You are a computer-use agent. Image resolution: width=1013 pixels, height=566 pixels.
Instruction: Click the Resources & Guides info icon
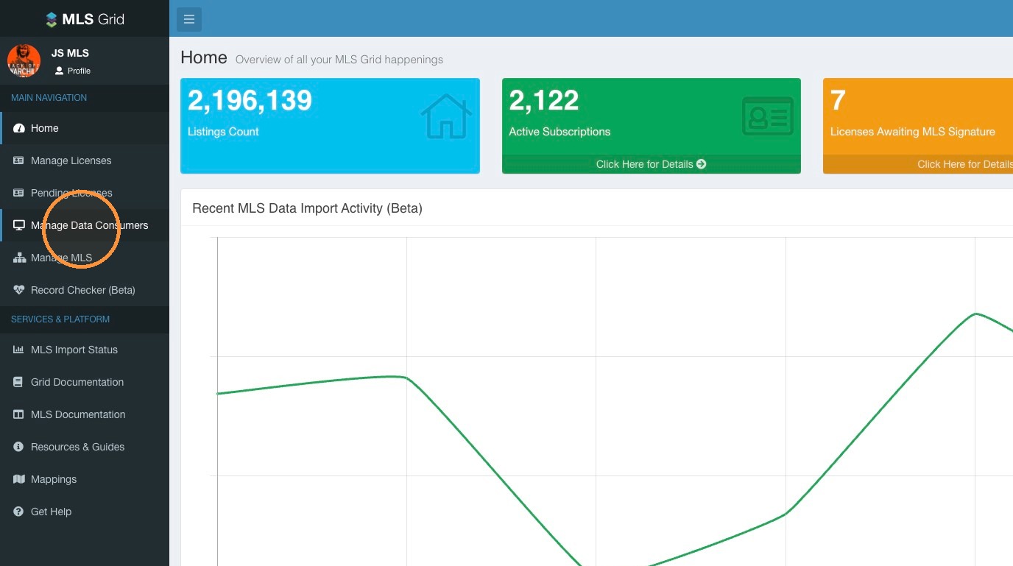(19, 447)
